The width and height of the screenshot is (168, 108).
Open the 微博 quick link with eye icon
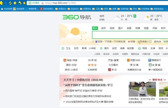132,42
